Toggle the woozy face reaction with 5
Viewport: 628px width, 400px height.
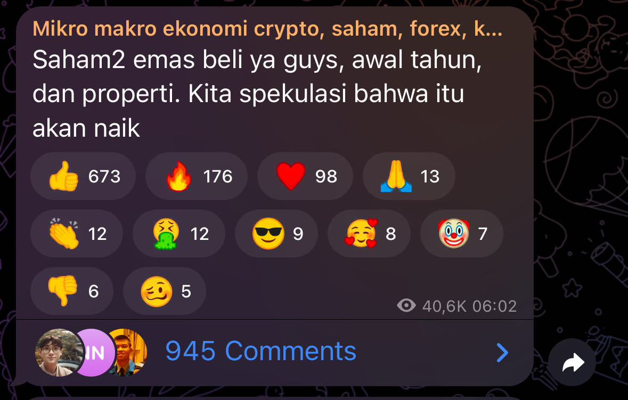click(x=165, y=291)
